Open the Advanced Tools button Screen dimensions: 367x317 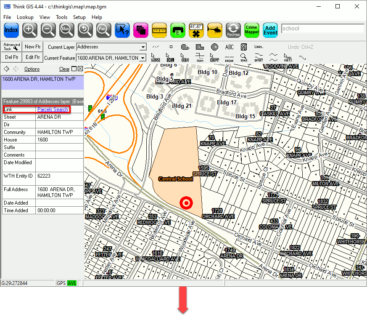[x=12, y=47]
